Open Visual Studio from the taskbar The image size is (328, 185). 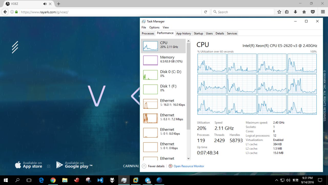[100, 180]
